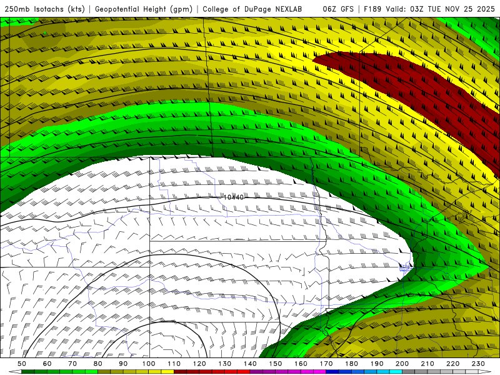Select the 'Geopotential Height (gpm)' header label
The height and width of the screenshot is (375, 500).
[144, 9]
